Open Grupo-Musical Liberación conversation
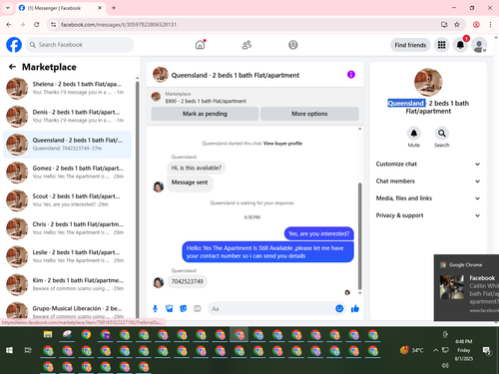Image resolution: width=499 pixels, height=374 pixels. [67, 310]
